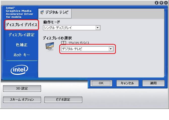Click the キャンセル button

(x=127, y=83)
